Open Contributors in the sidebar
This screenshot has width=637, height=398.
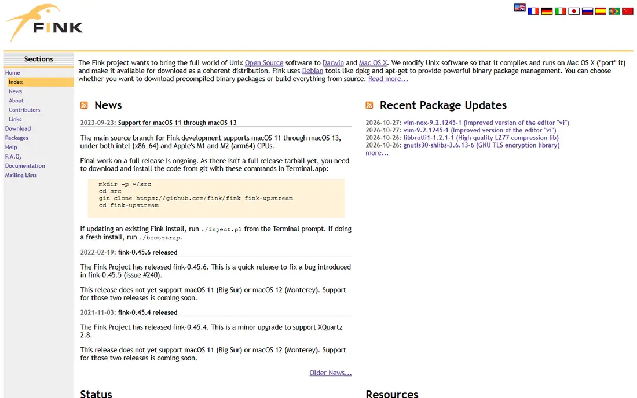tap(24, 110)
